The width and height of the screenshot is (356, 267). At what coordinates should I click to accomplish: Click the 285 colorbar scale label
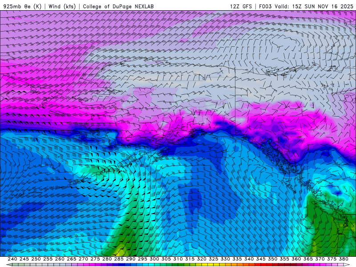pos(119,259)
